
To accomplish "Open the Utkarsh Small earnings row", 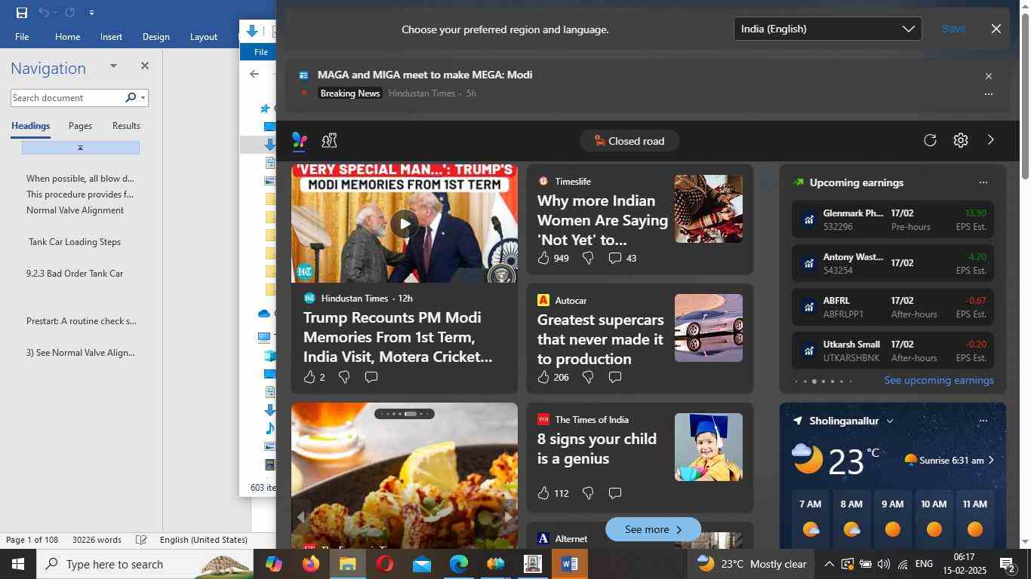I will (x=892, y=351).
